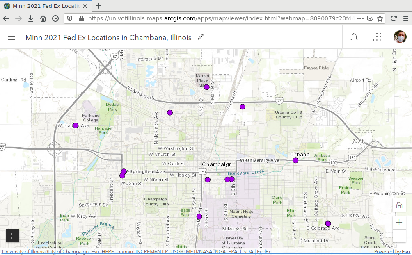Go to the browser home page

pos(43,18)
